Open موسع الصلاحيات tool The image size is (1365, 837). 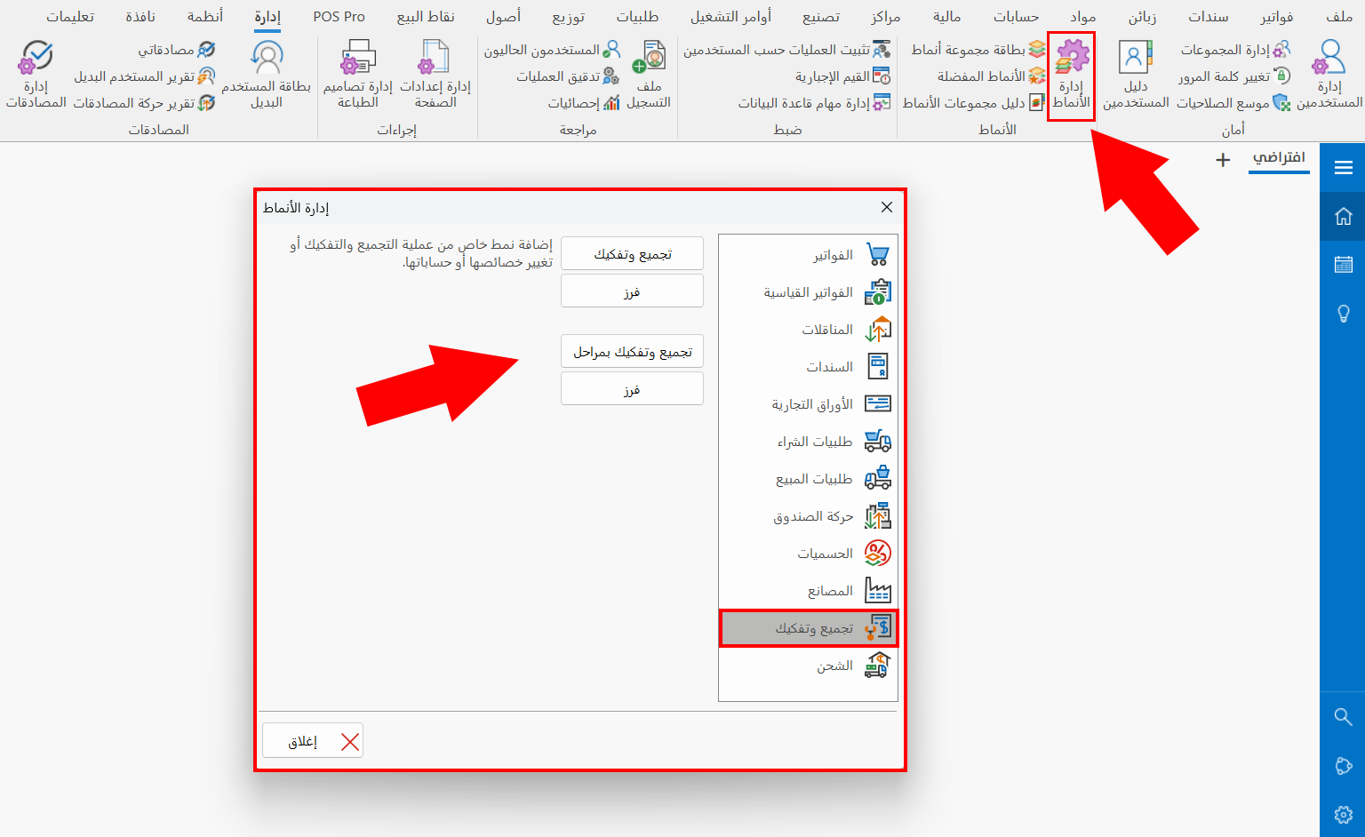coord(1233,103)
